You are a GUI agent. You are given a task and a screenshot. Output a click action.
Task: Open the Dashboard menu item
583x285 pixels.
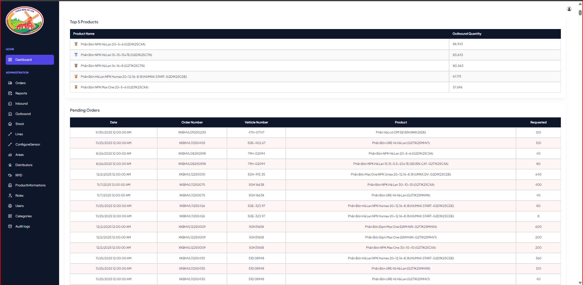tap(30, 60)
